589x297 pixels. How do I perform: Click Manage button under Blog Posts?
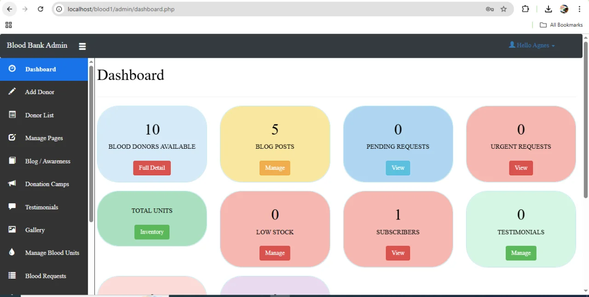click(275, 168)
